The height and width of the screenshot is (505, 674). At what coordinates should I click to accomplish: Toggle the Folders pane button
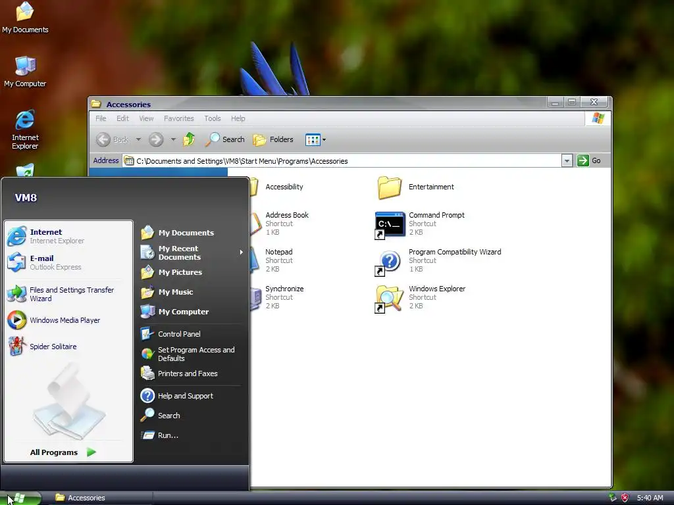(273, 139)
